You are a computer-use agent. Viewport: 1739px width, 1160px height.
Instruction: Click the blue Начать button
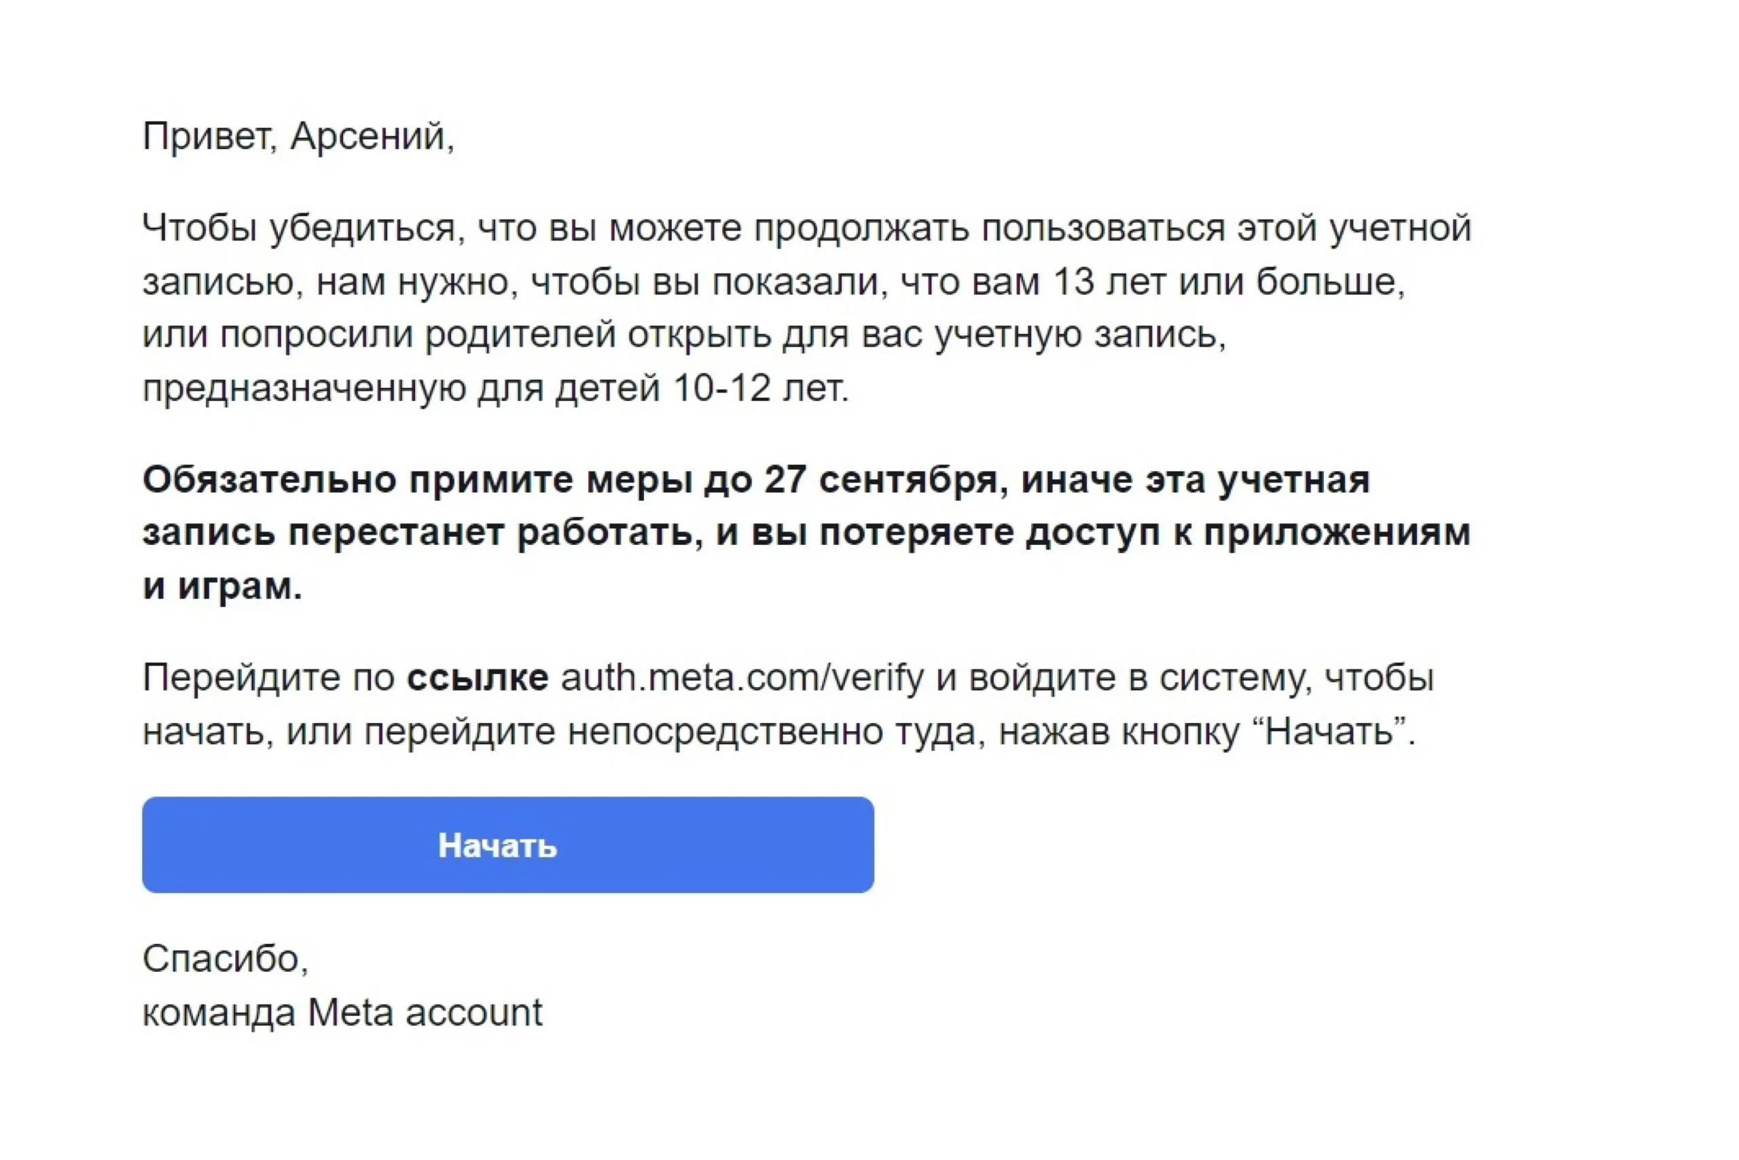click(508, 845)
